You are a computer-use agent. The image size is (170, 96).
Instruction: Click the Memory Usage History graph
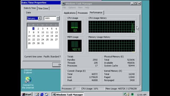112,46
